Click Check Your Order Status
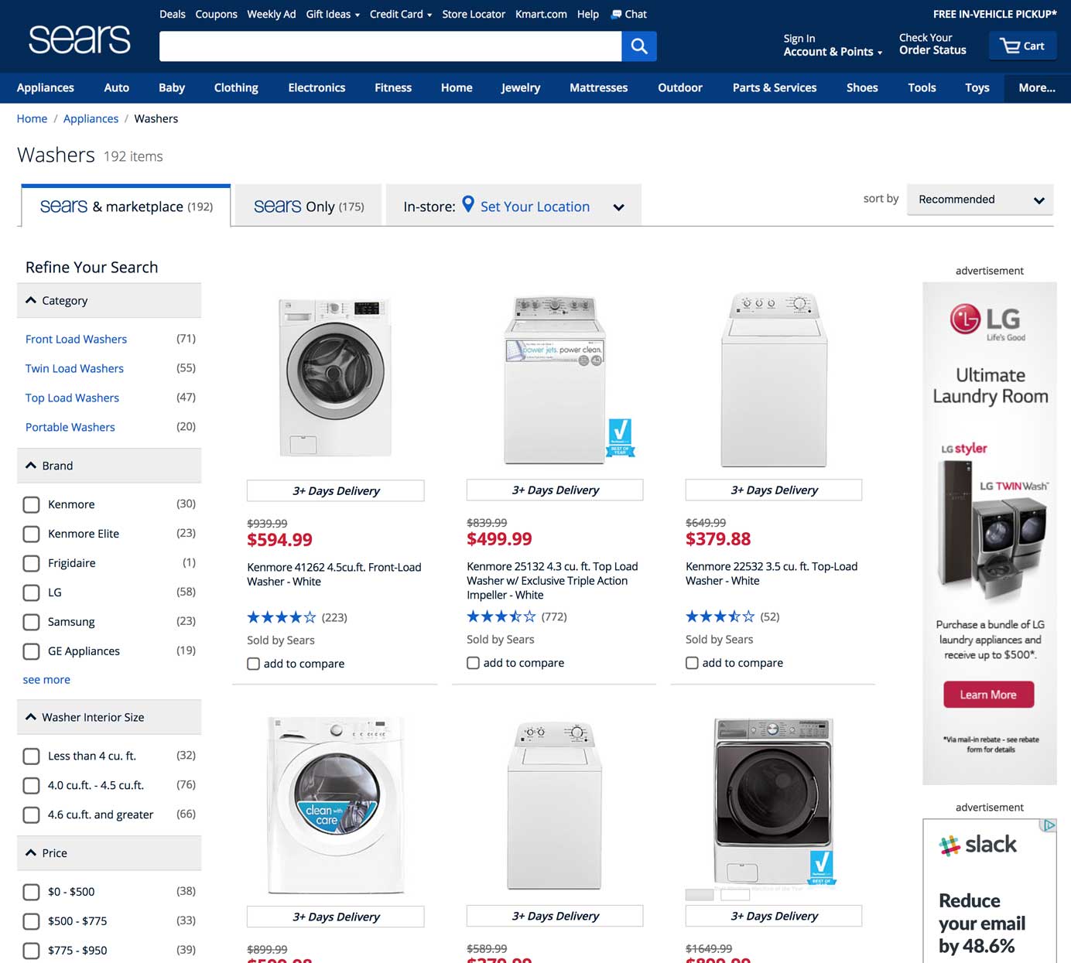This screenshot has height=963, width=1071. pyautogui.click(x=932, y=44)
